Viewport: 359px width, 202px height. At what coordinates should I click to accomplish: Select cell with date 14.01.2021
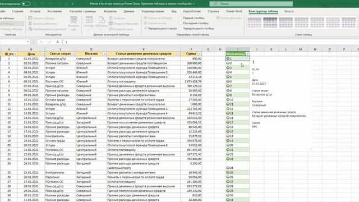pos(31,118)
